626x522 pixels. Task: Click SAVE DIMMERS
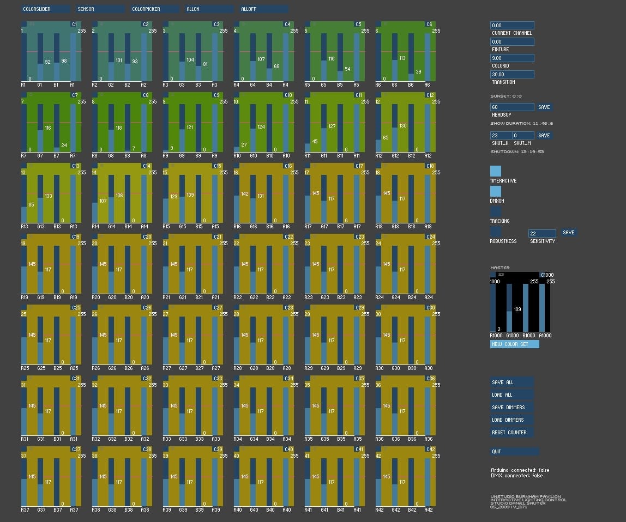coord(512,408)
